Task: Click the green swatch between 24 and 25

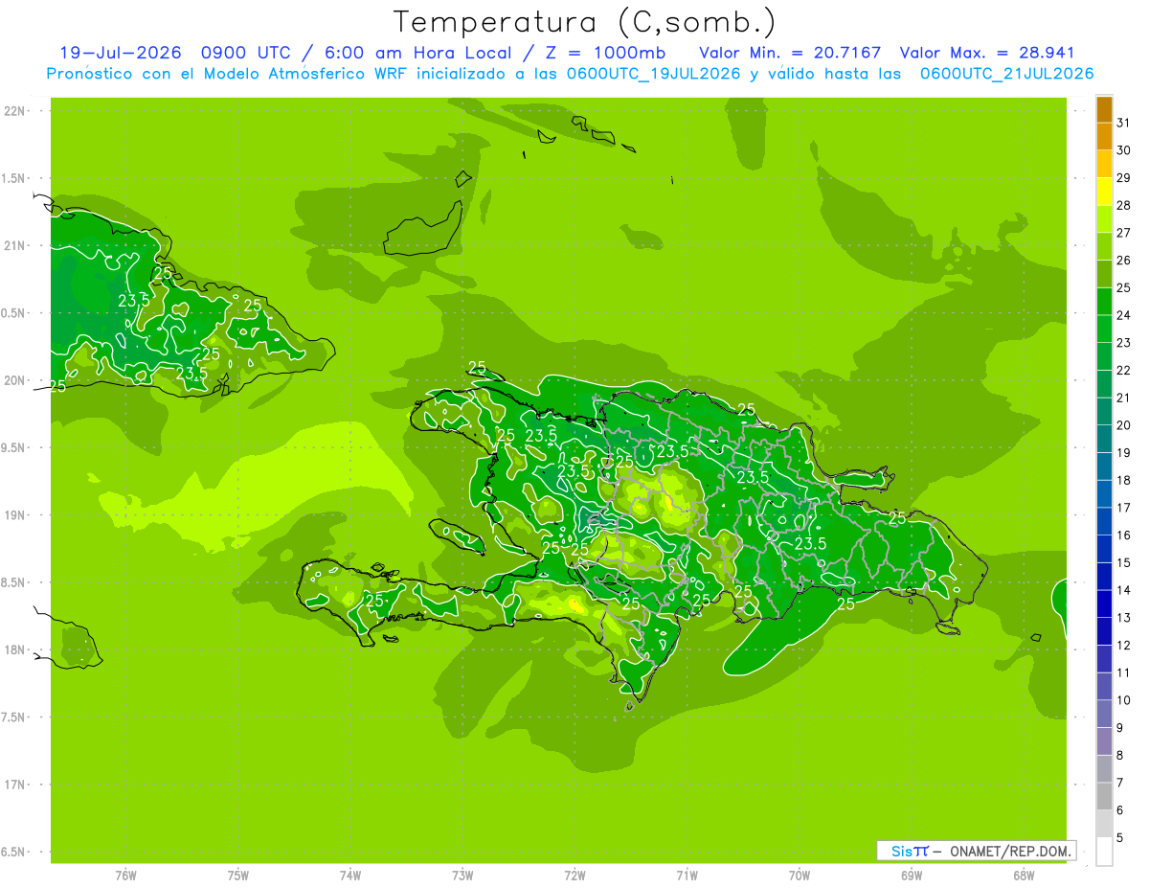Action: point(1104,301)
